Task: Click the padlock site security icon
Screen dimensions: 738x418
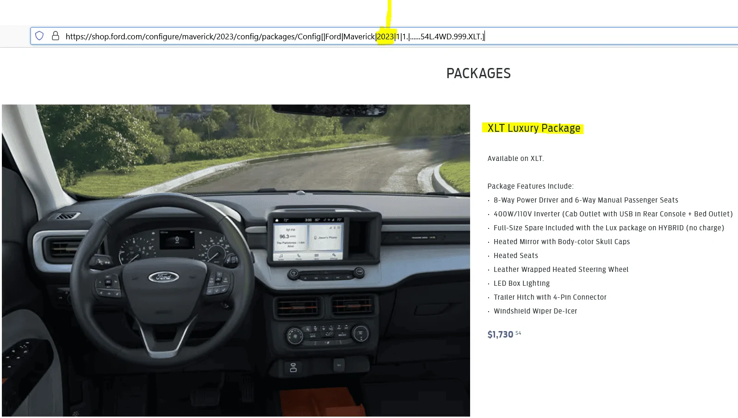Action: click(x=56, y=36)
